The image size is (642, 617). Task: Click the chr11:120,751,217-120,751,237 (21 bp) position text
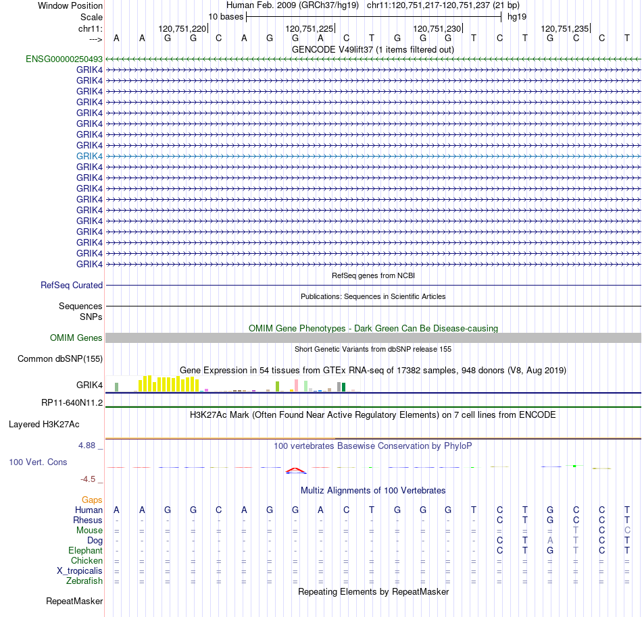(x=443, y=5)
